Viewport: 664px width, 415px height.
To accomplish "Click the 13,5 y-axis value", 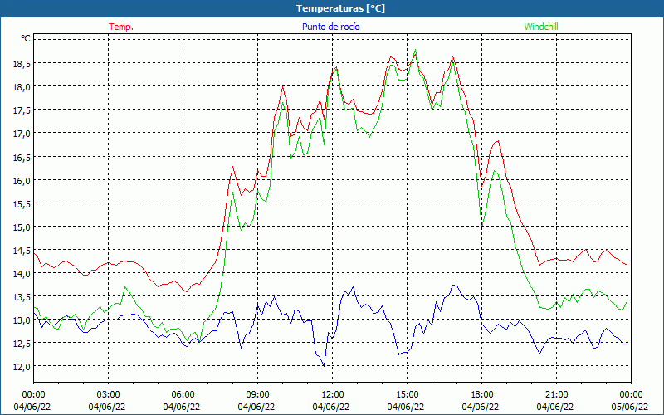I will 23,297.
